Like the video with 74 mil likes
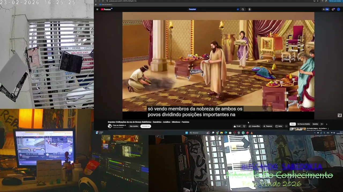 237,126
